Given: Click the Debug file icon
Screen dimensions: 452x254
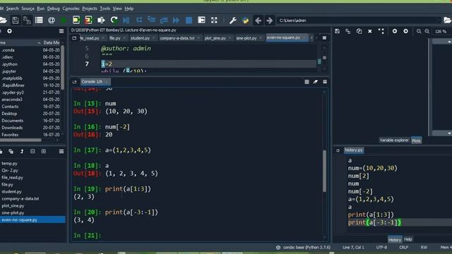Looking at the screenshot, I should (126, 20).
